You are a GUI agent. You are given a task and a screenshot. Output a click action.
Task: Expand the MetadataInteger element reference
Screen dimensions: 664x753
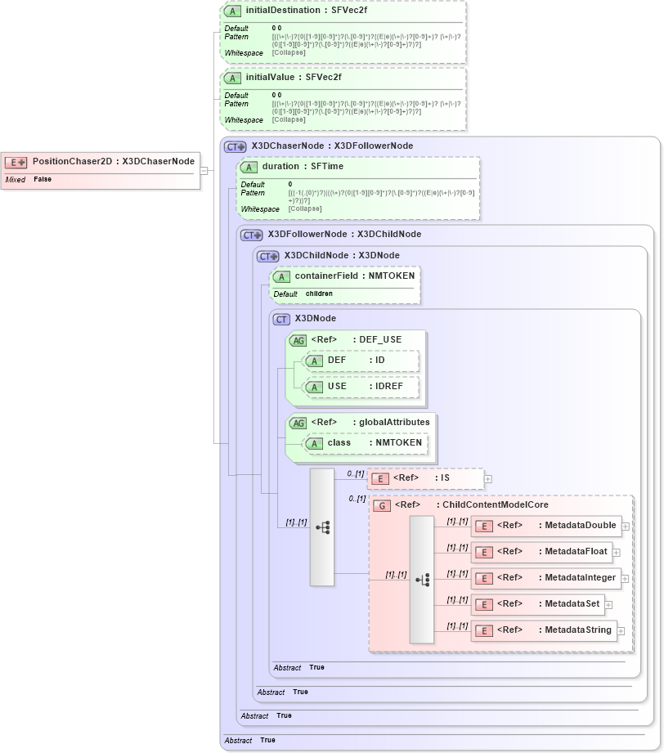click(x=625, y=579)
